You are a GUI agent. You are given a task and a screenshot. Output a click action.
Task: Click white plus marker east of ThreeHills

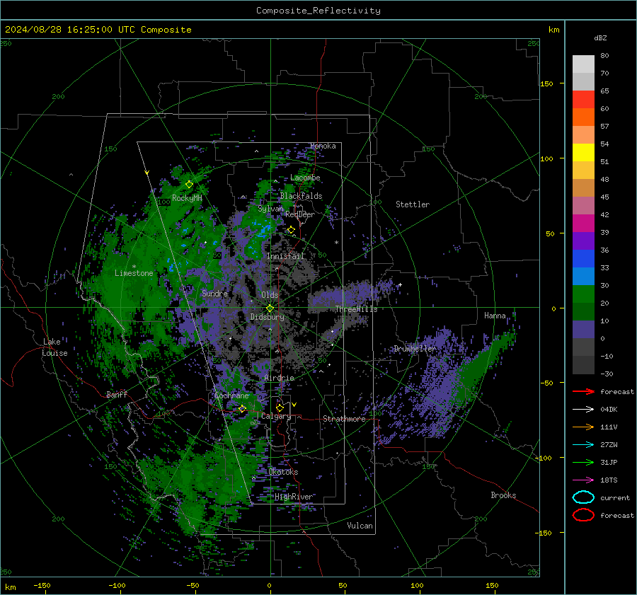pyautogui.click(x=400, y=284)
